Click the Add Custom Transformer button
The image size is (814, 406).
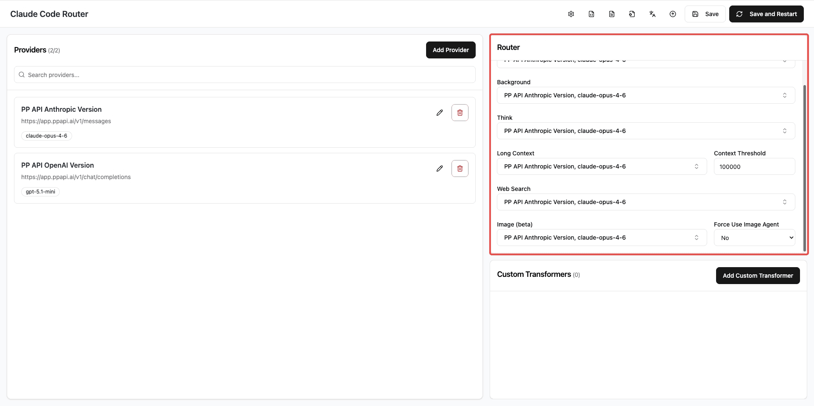click(758, 275)
